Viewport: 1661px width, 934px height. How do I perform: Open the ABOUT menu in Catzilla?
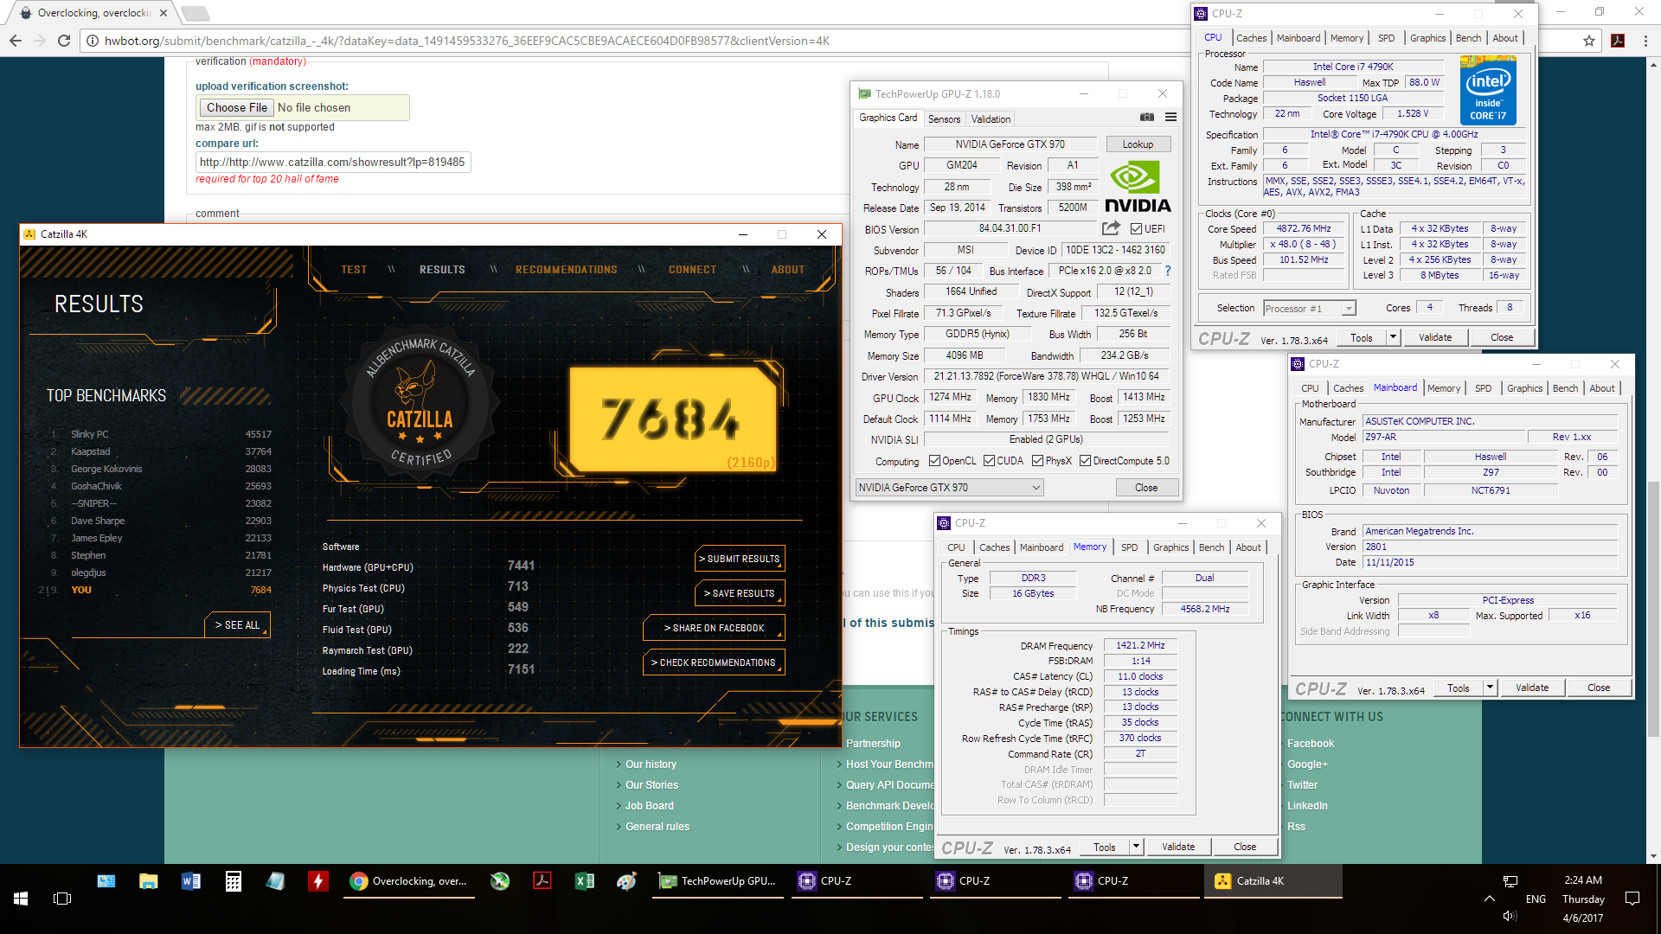pos(788,270)
